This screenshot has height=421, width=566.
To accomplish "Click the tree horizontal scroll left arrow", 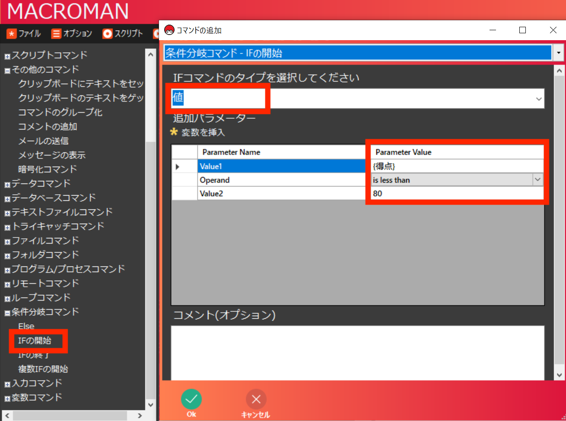I will point(7,415).
